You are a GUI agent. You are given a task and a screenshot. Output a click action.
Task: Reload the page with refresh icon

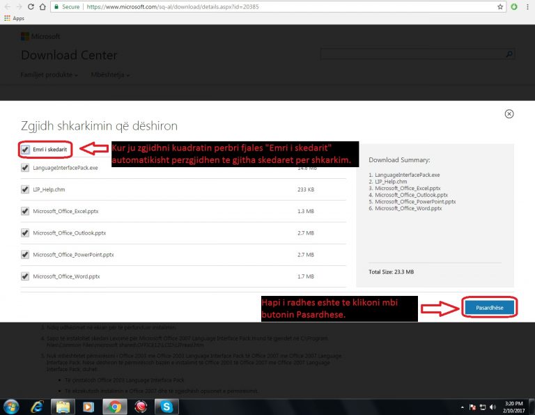click(31, 6)
